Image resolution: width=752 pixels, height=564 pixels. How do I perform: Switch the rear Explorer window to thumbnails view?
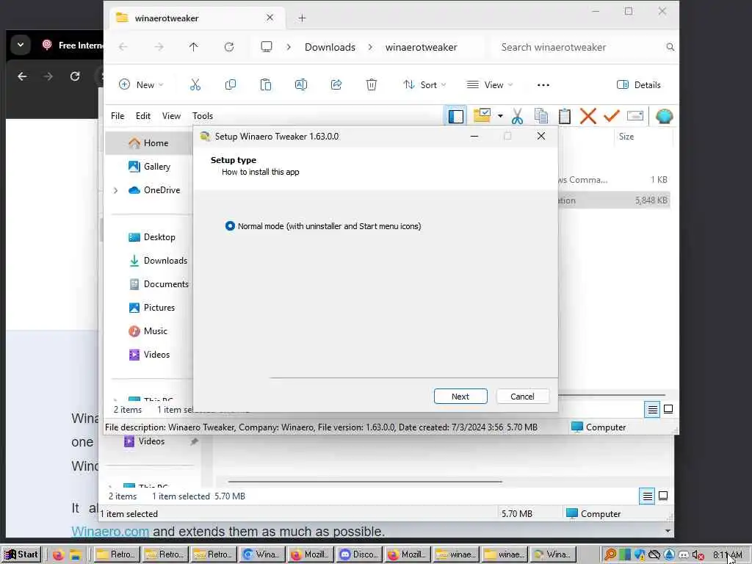pyautogui.click(x=663, y=496)
